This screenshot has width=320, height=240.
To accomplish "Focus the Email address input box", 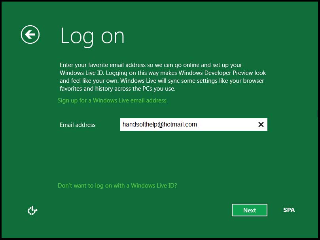I will pos(225,125).
